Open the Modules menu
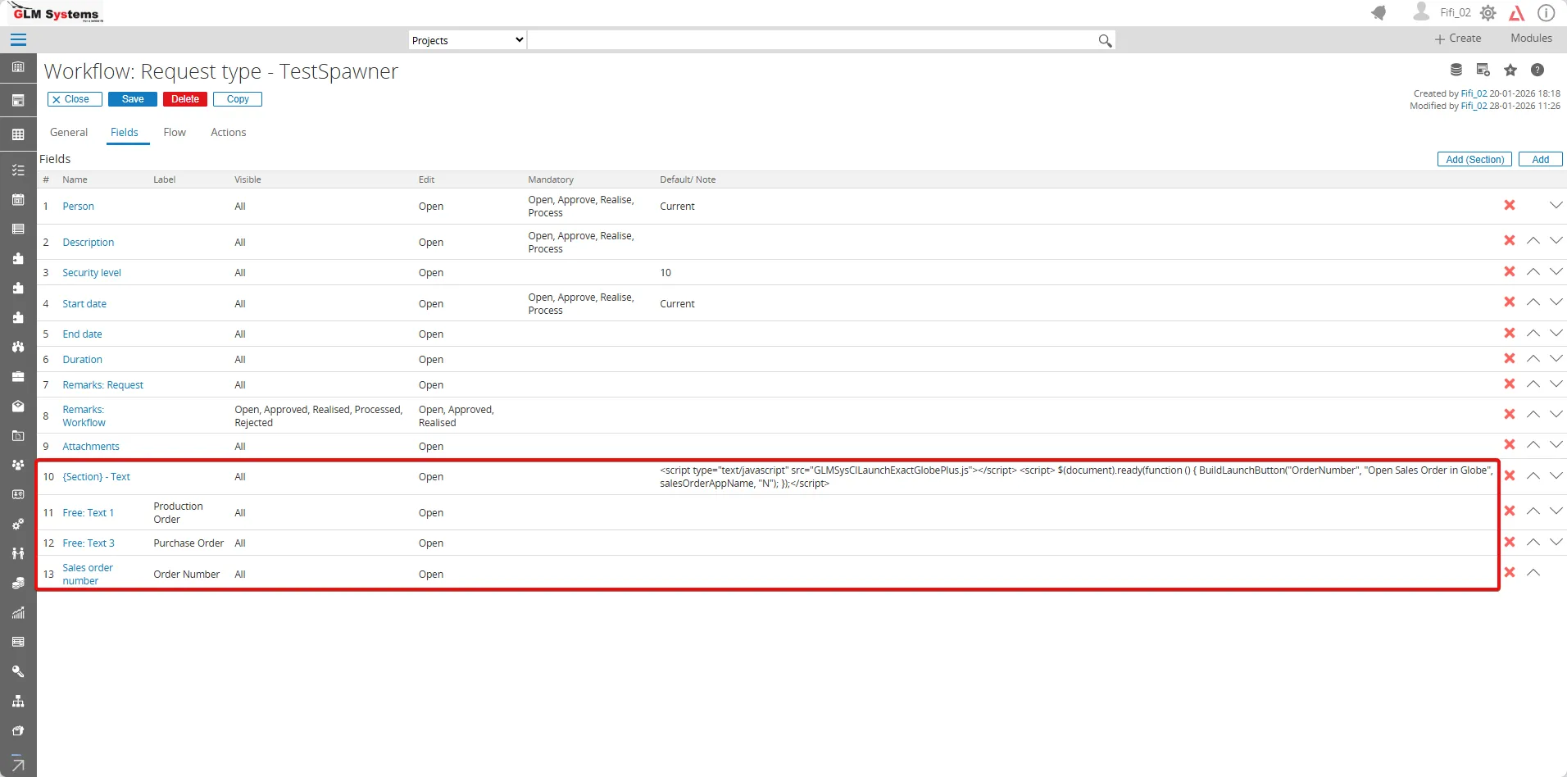The image size is (1567, 777). pyautogui.click(x=1531, y=39)
